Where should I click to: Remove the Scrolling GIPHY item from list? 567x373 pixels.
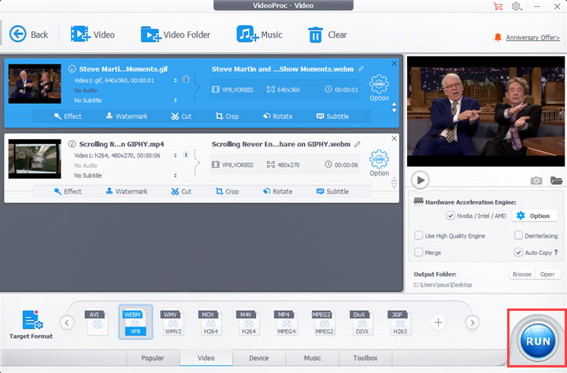pos(395,138)
